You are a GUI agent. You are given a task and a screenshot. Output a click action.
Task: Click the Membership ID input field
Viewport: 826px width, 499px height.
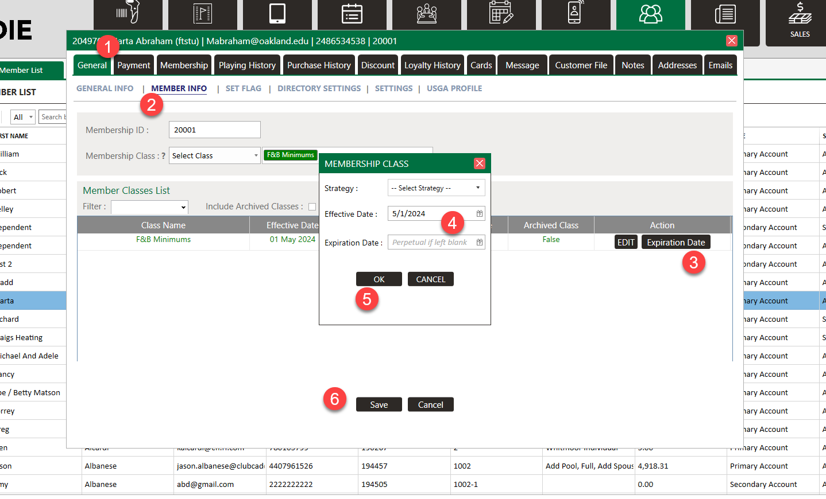[214, 130]
